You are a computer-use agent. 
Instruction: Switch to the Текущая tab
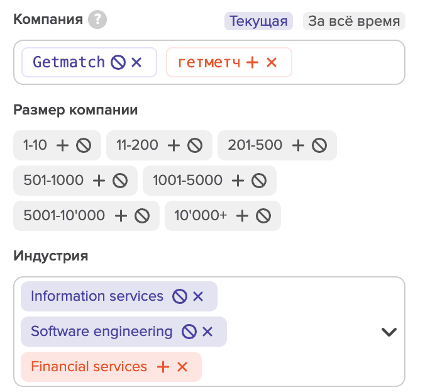point(258,21)
